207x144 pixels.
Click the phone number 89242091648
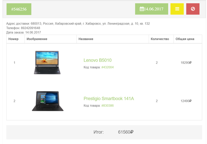coord(30,28)
